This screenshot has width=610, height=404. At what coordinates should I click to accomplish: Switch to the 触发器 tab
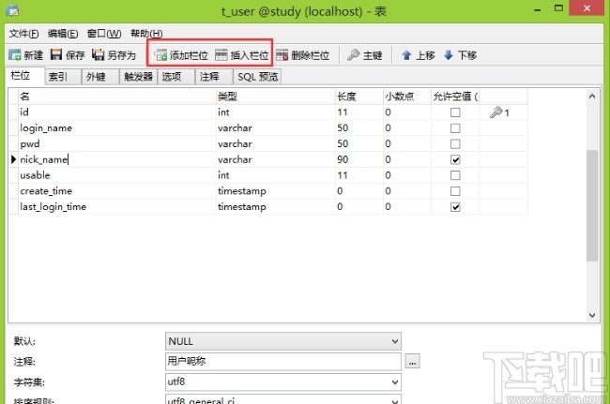click(x=138, y=77)
